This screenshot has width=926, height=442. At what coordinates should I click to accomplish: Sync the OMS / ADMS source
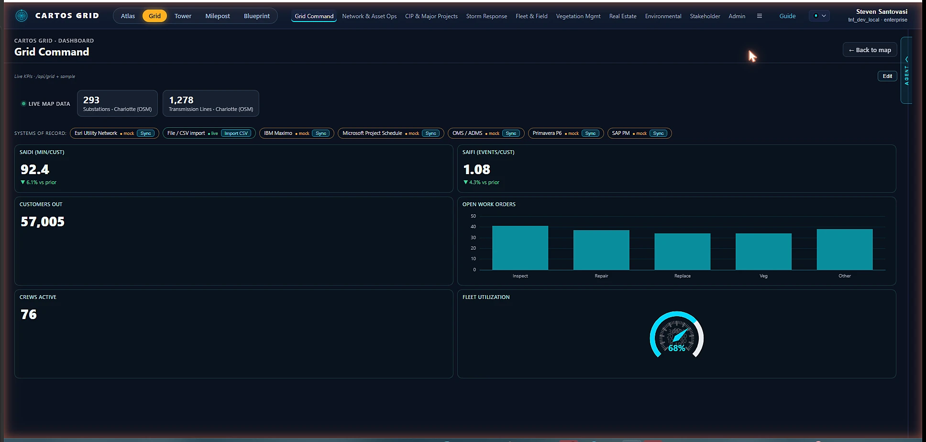(511, 133)
